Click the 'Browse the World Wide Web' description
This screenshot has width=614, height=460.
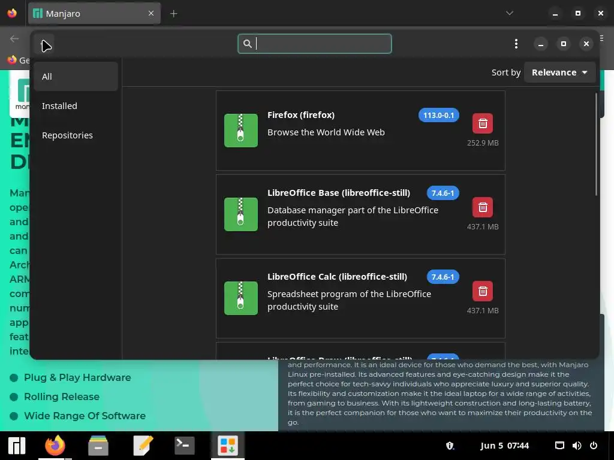click(x=326, y=132)
